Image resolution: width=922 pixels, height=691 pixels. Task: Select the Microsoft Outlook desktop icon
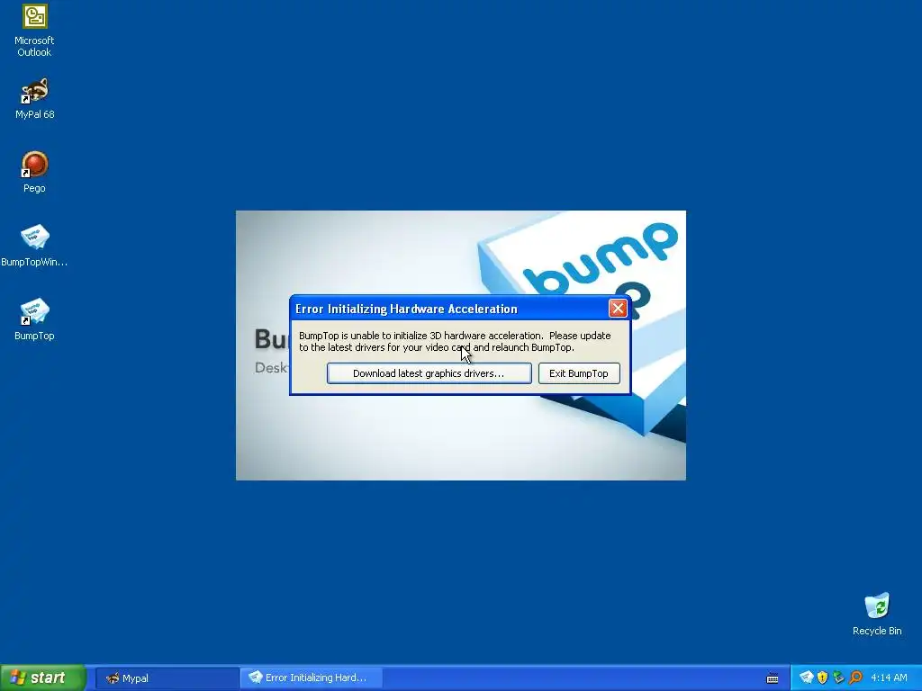(x=34, y=31)
